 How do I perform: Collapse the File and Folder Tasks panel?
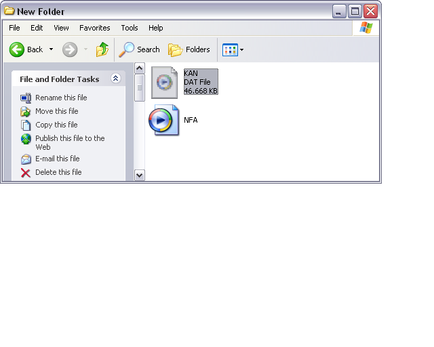coord(115,79)
